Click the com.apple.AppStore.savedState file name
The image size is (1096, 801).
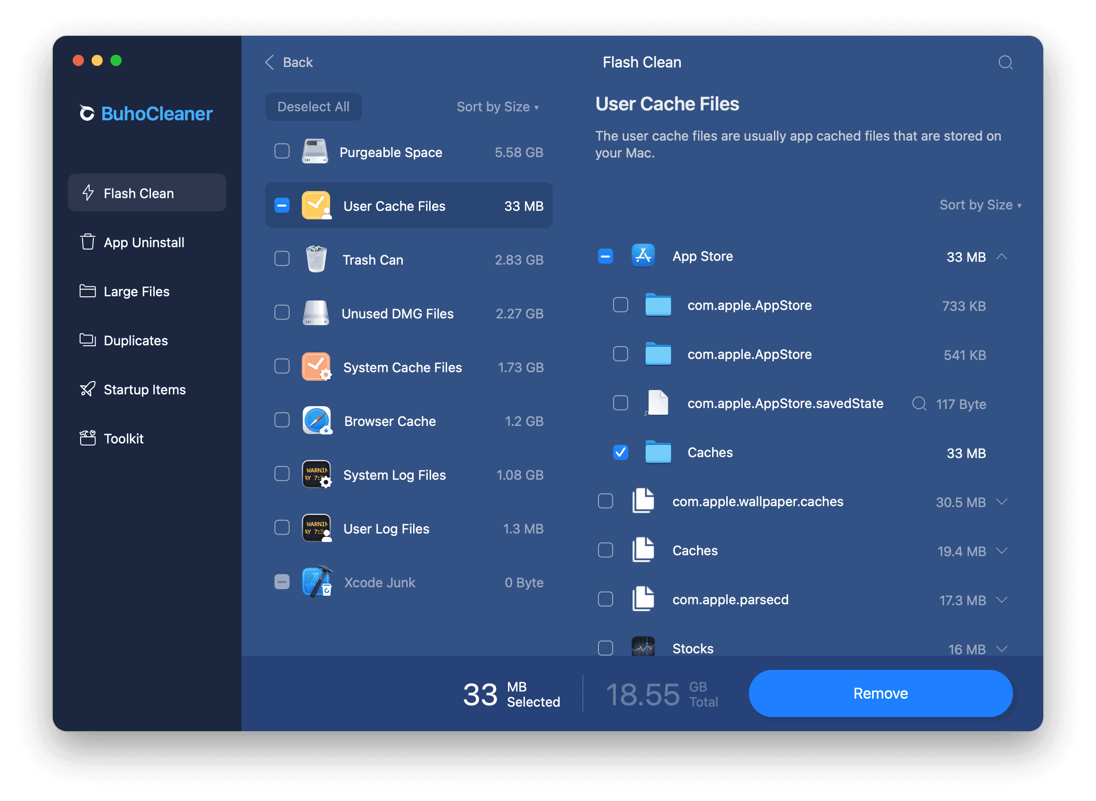(x=785, y=403)
